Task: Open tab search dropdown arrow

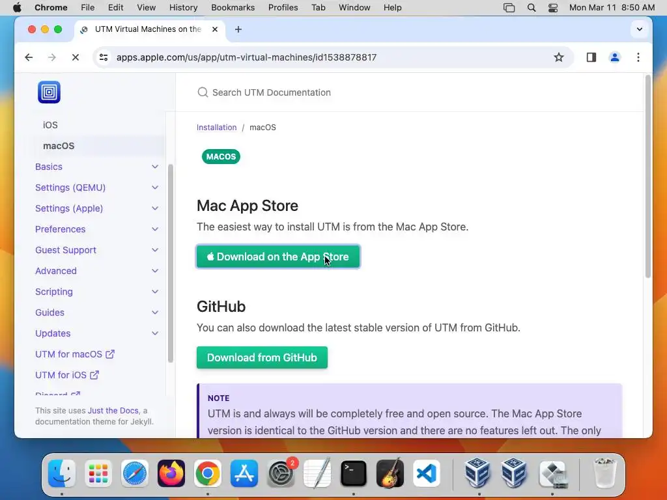Action: coord(639,29)
